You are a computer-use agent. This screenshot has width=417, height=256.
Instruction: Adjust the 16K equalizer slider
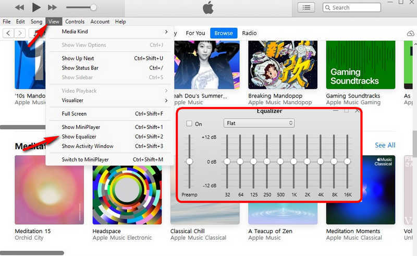[x=347, y=161]
